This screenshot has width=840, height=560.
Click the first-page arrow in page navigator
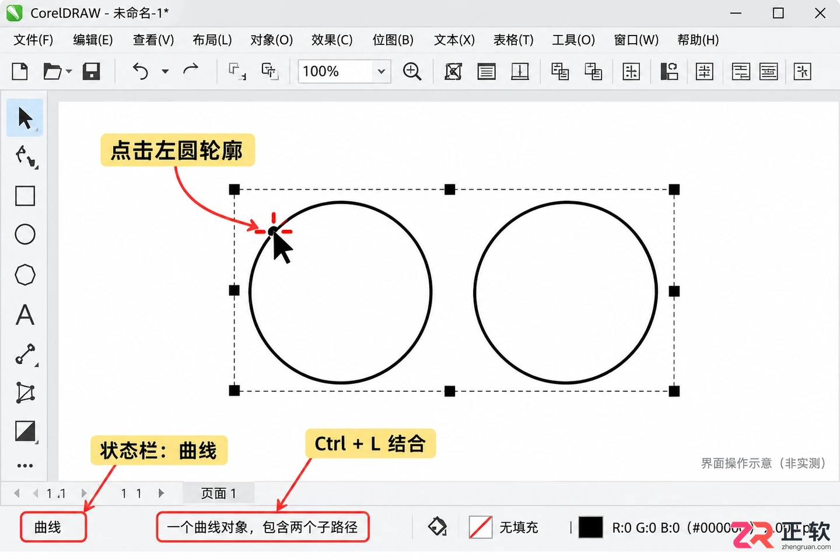(x=17, y=494)
